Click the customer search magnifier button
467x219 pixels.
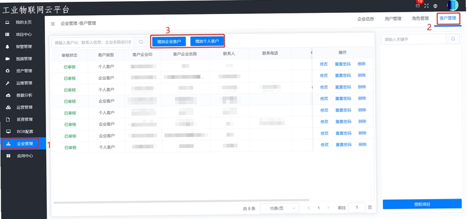coord(141,42)
